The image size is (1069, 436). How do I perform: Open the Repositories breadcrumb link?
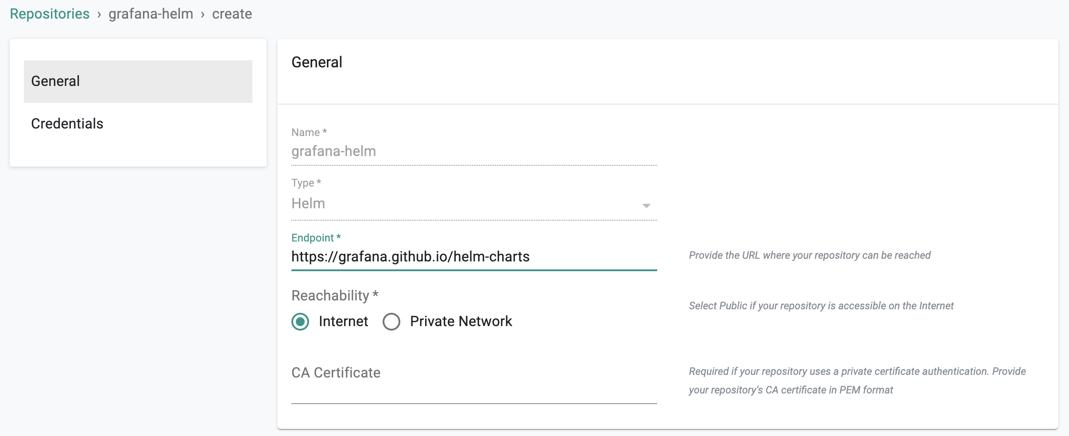coord(50,14)
